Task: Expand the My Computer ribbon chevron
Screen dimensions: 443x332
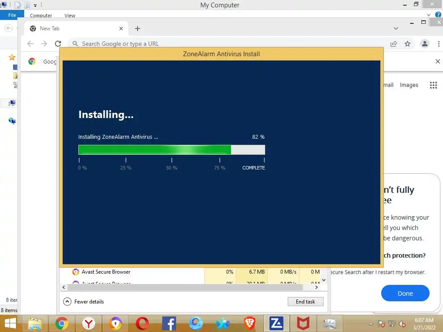Action: pos(429,15)
